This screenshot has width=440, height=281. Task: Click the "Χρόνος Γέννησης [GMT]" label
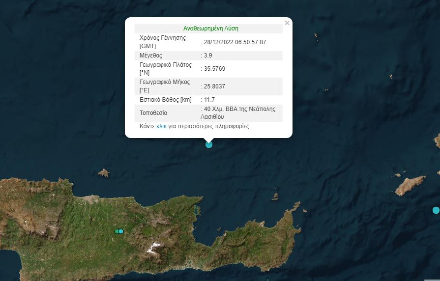click(x=163, y=42)
